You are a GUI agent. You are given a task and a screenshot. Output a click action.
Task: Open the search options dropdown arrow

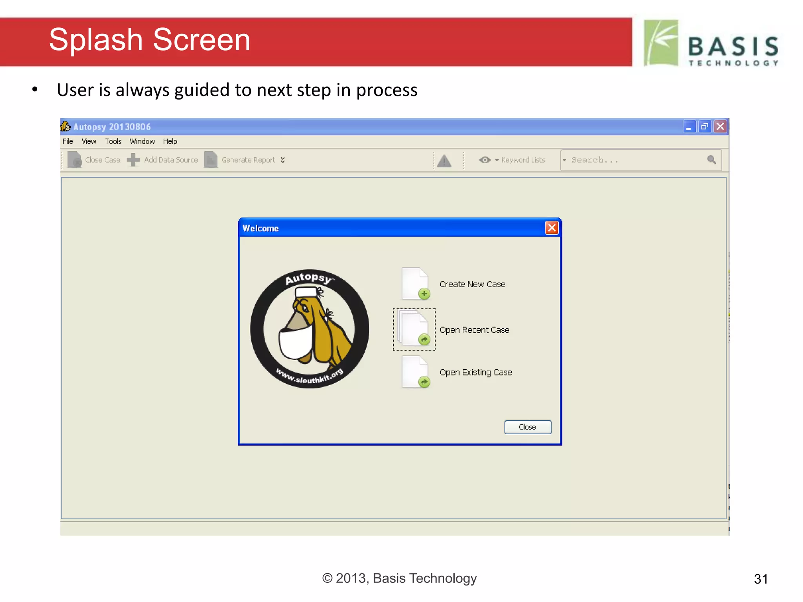(565, 160)
